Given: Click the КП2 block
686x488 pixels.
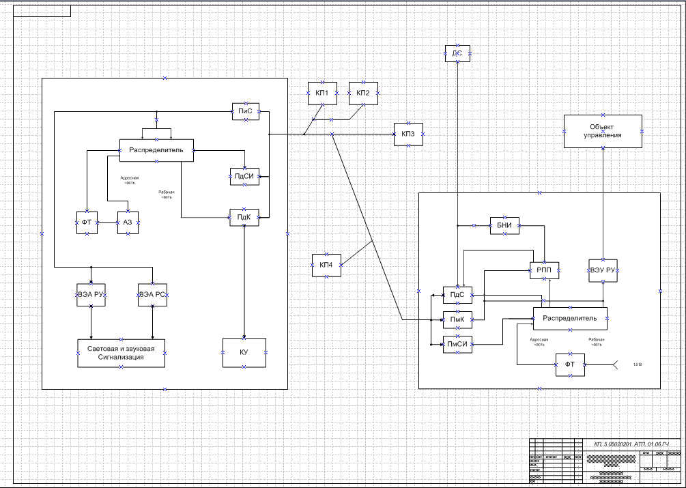Looking at the screenshot, I should pyautogui.click(x=363, y=94).
